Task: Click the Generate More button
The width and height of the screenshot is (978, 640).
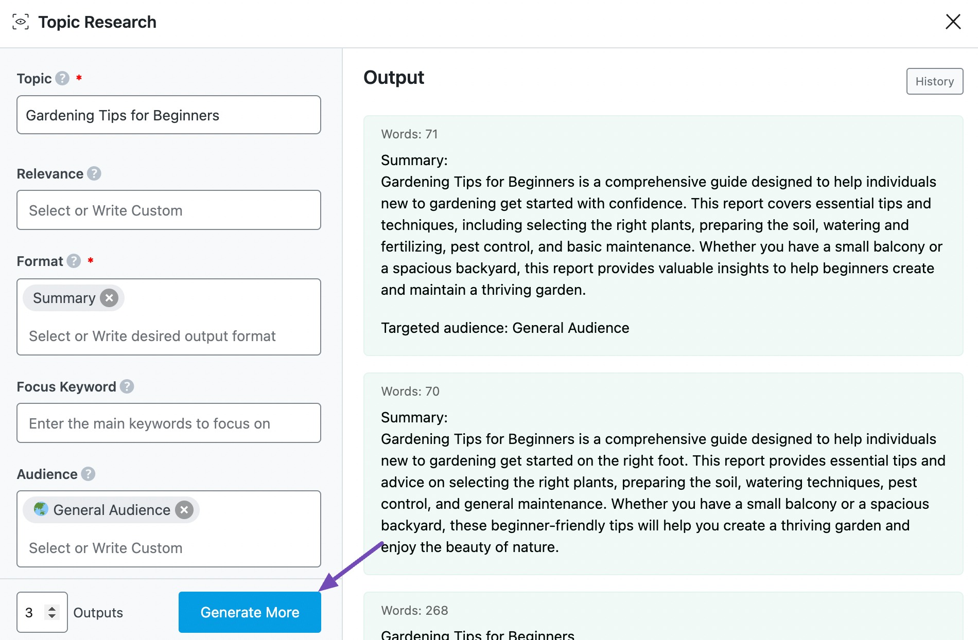Action: [250, 612]
